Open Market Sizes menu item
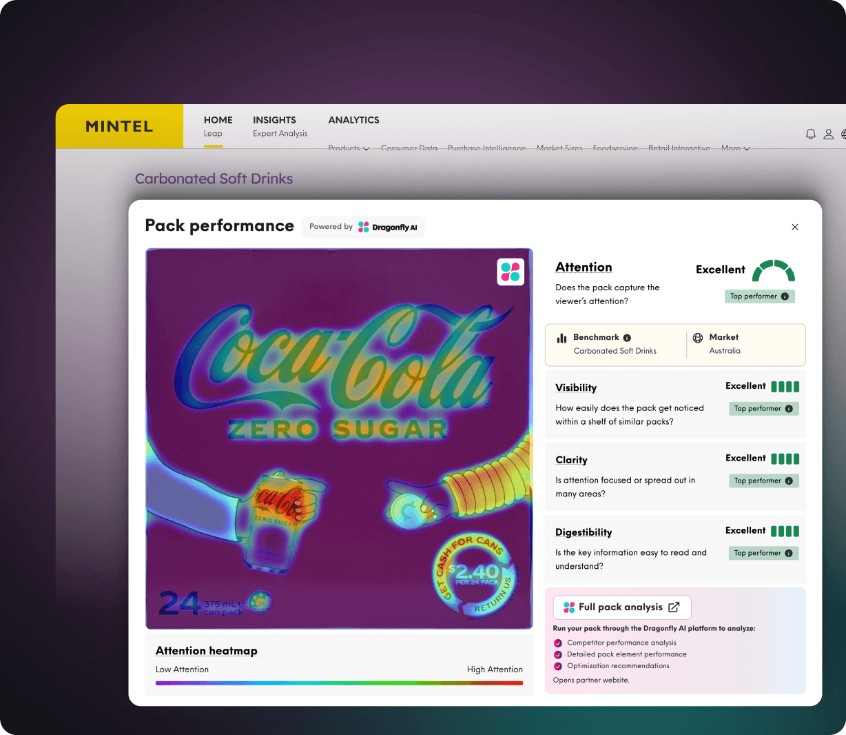Viewport: 846px width, 735px height. pos(559,148)
